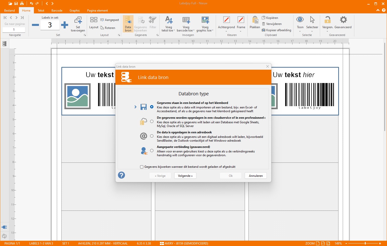Expand Set group dialog launcher
Viewport: 387px width, 246px height.
click(85, 35)
